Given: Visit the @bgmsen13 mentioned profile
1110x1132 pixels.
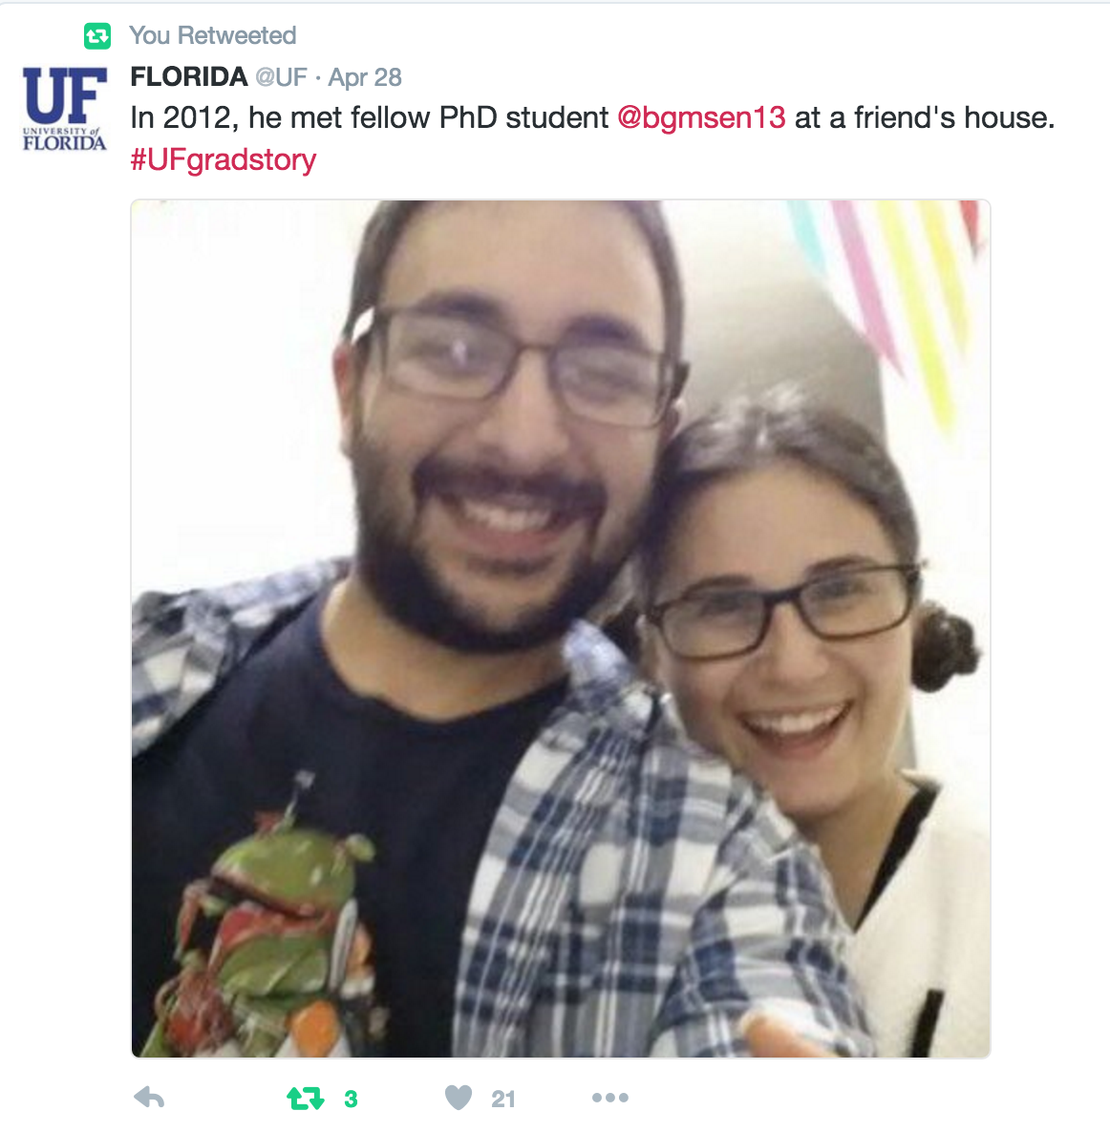Looking at the screenshot, I should click(701, 117).
